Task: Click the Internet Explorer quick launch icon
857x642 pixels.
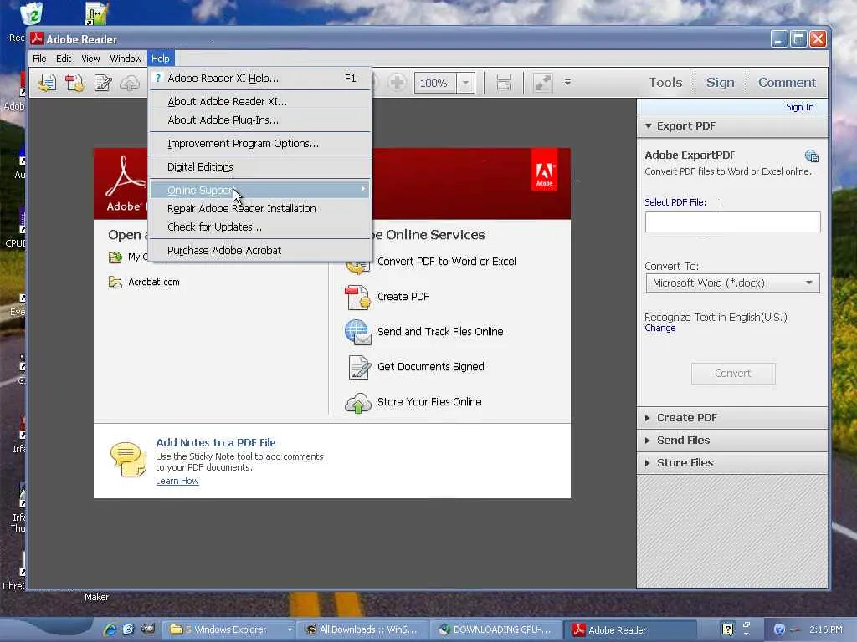Action: click(110, 629)
